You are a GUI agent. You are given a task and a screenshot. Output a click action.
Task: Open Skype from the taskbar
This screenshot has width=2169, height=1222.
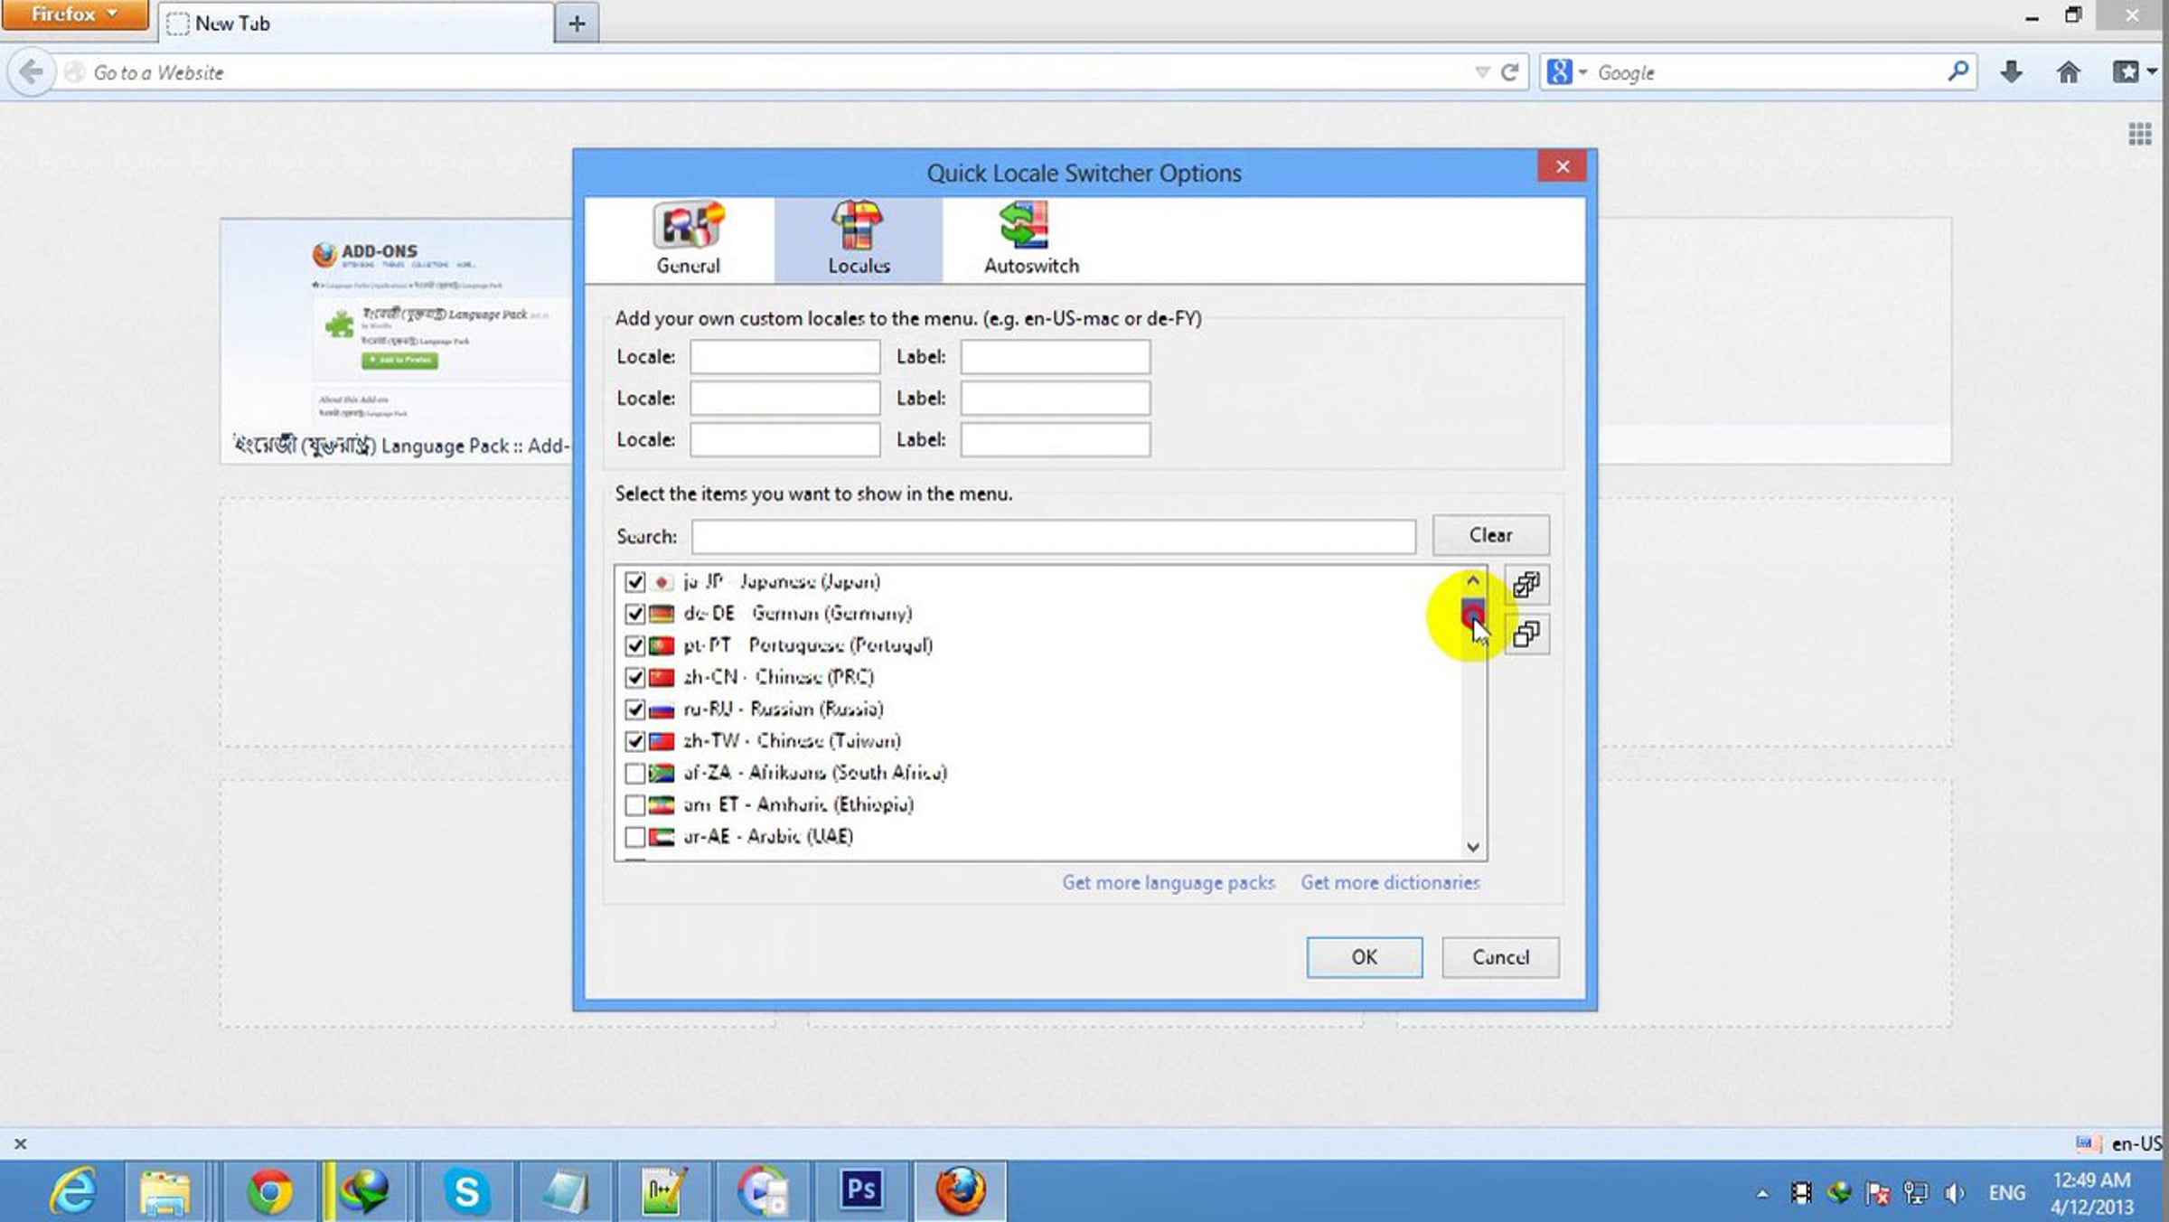[x=466, y=1191]
